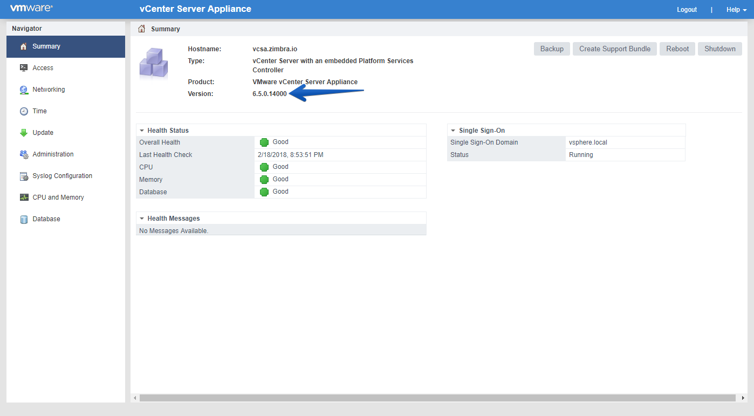
Task: Click the Syslog Configuration icon
Action: point(23,176)
